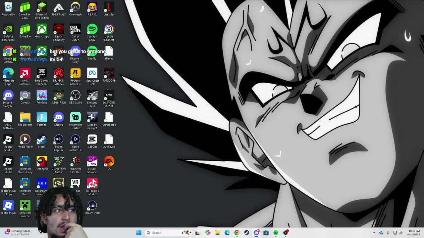Click the DRAGON BALL S... game icon
The image size is (424, 238).
[59, 77]
